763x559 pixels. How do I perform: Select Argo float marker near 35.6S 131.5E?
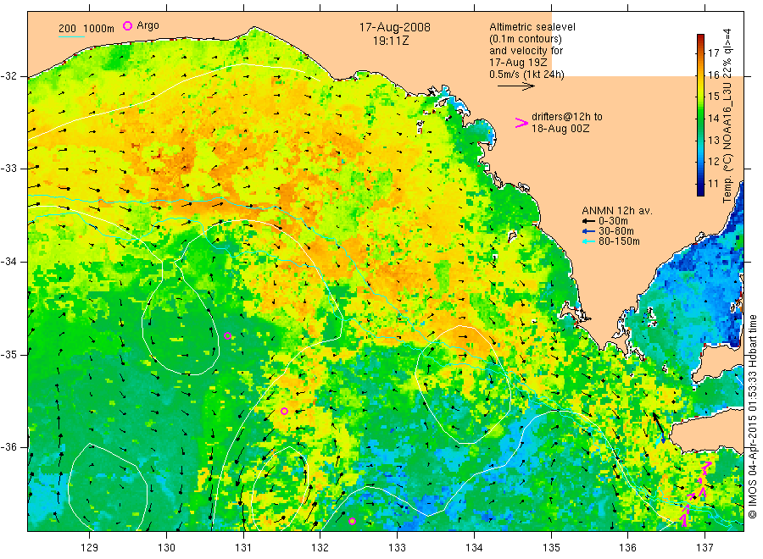(x=284, y=412)
